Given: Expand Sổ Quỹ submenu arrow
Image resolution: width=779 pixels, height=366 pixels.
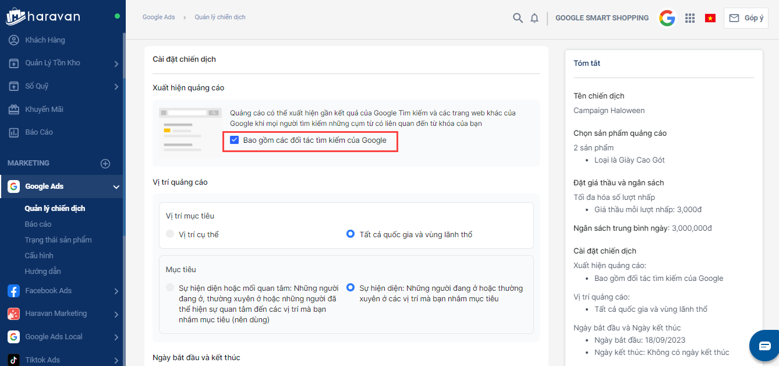Looking at the screenshot, I should point(116,87).
